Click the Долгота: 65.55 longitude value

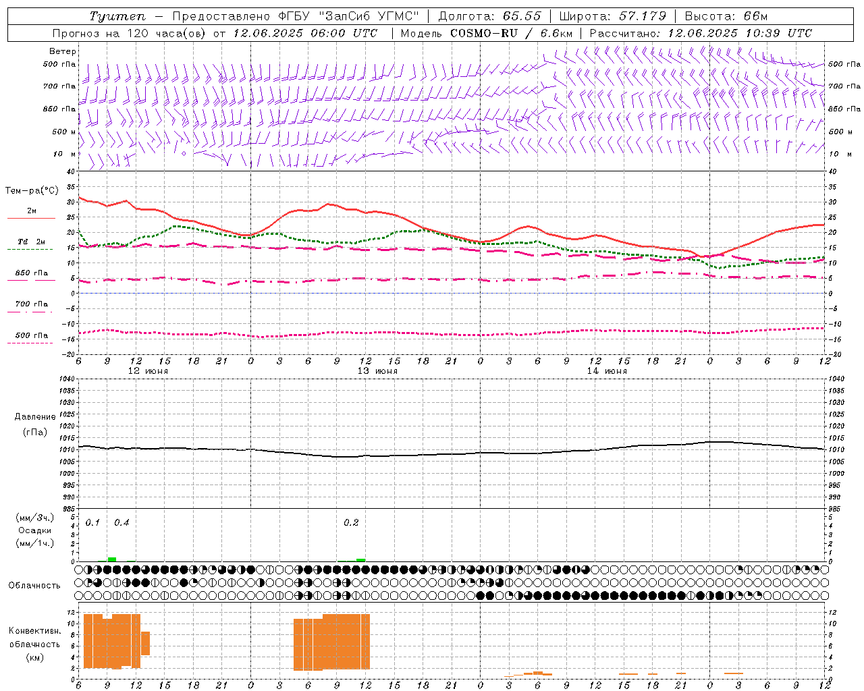pyautogui.click(x=490, y=16)
